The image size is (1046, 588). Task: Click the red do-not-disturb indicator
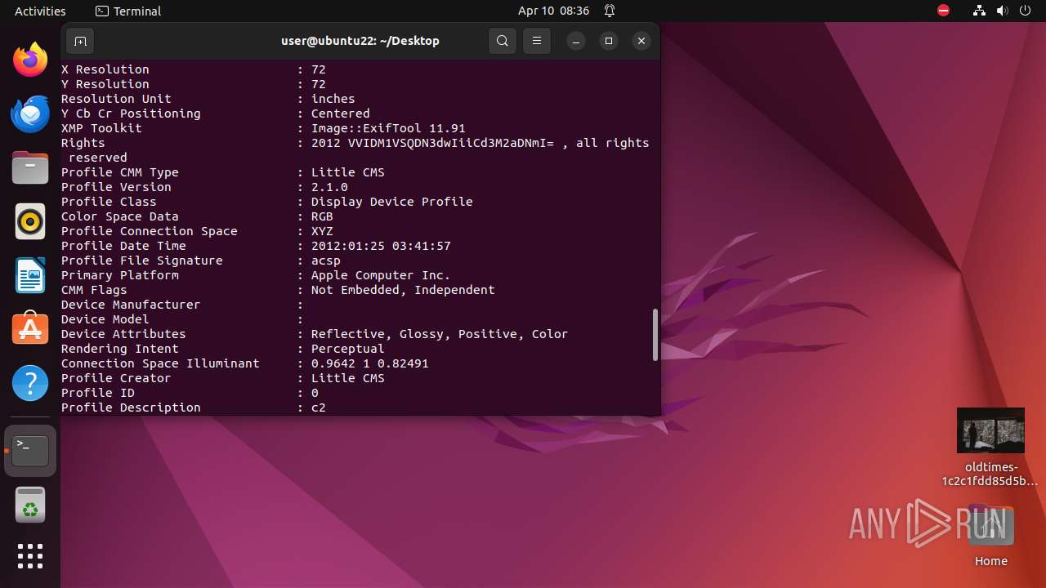tap(944, 11)
